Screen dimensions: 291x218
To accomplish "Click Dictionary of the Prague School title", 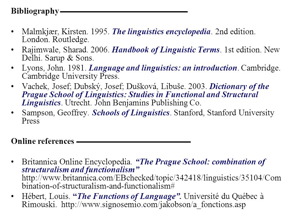I will (140, 94).
